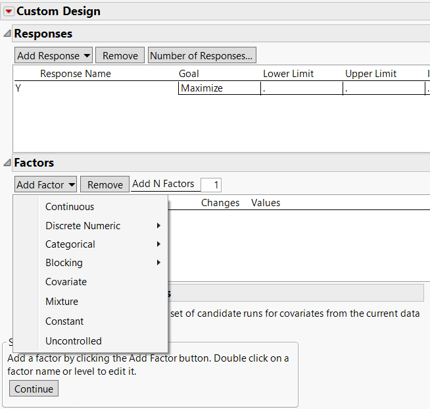
Task: Collapse the Responses section disclosure triangle
Action: click(7, 34)
